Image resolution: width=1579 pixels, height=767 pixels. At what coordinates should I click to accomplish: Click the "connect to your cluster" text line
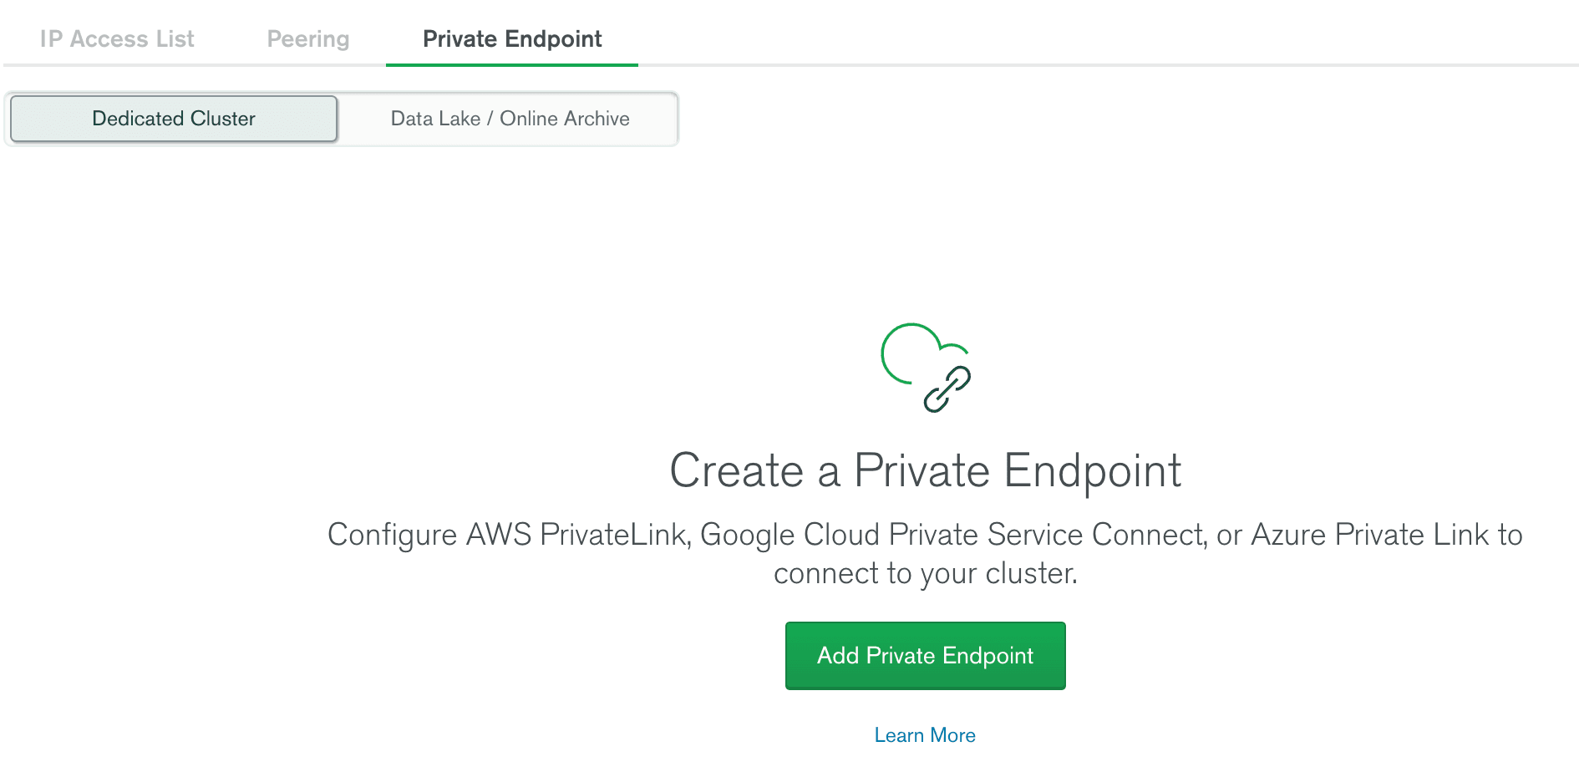tap(925, 574)
